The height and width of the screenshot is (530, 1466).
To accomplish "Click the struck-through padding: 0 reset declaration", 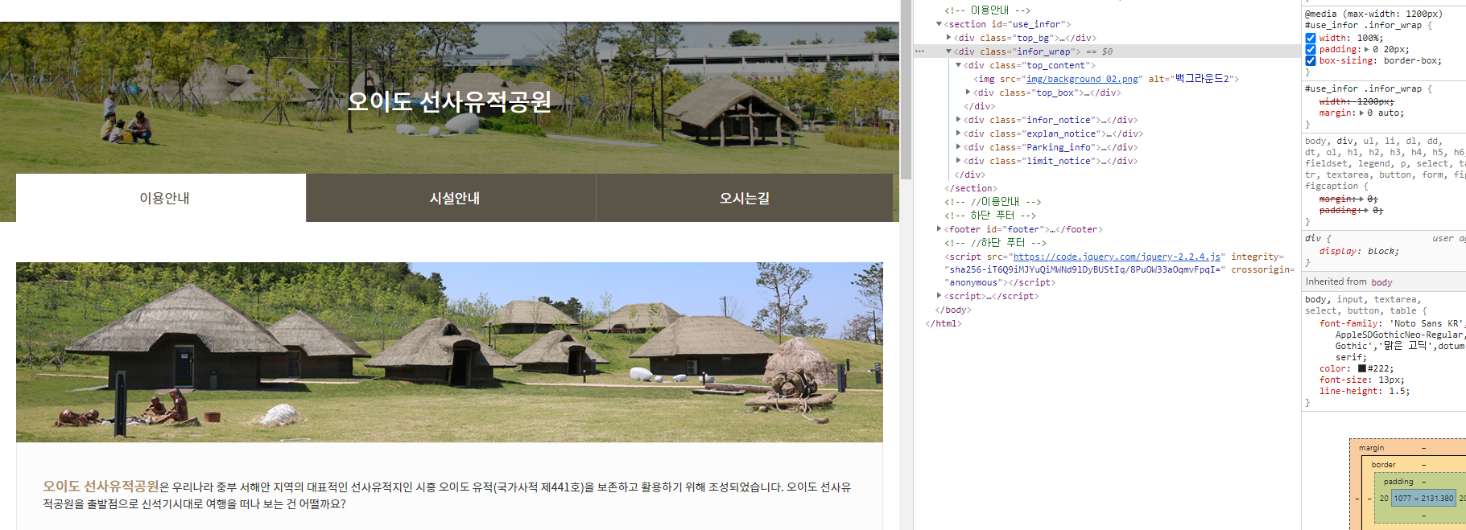I will pyautogui.click(x=1351, y=210).
